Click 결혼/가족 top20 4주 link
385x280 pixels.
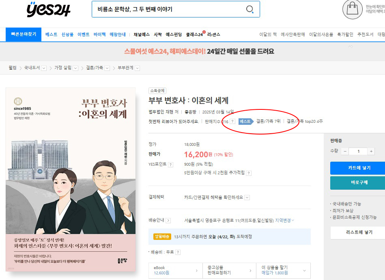(305, 122)
